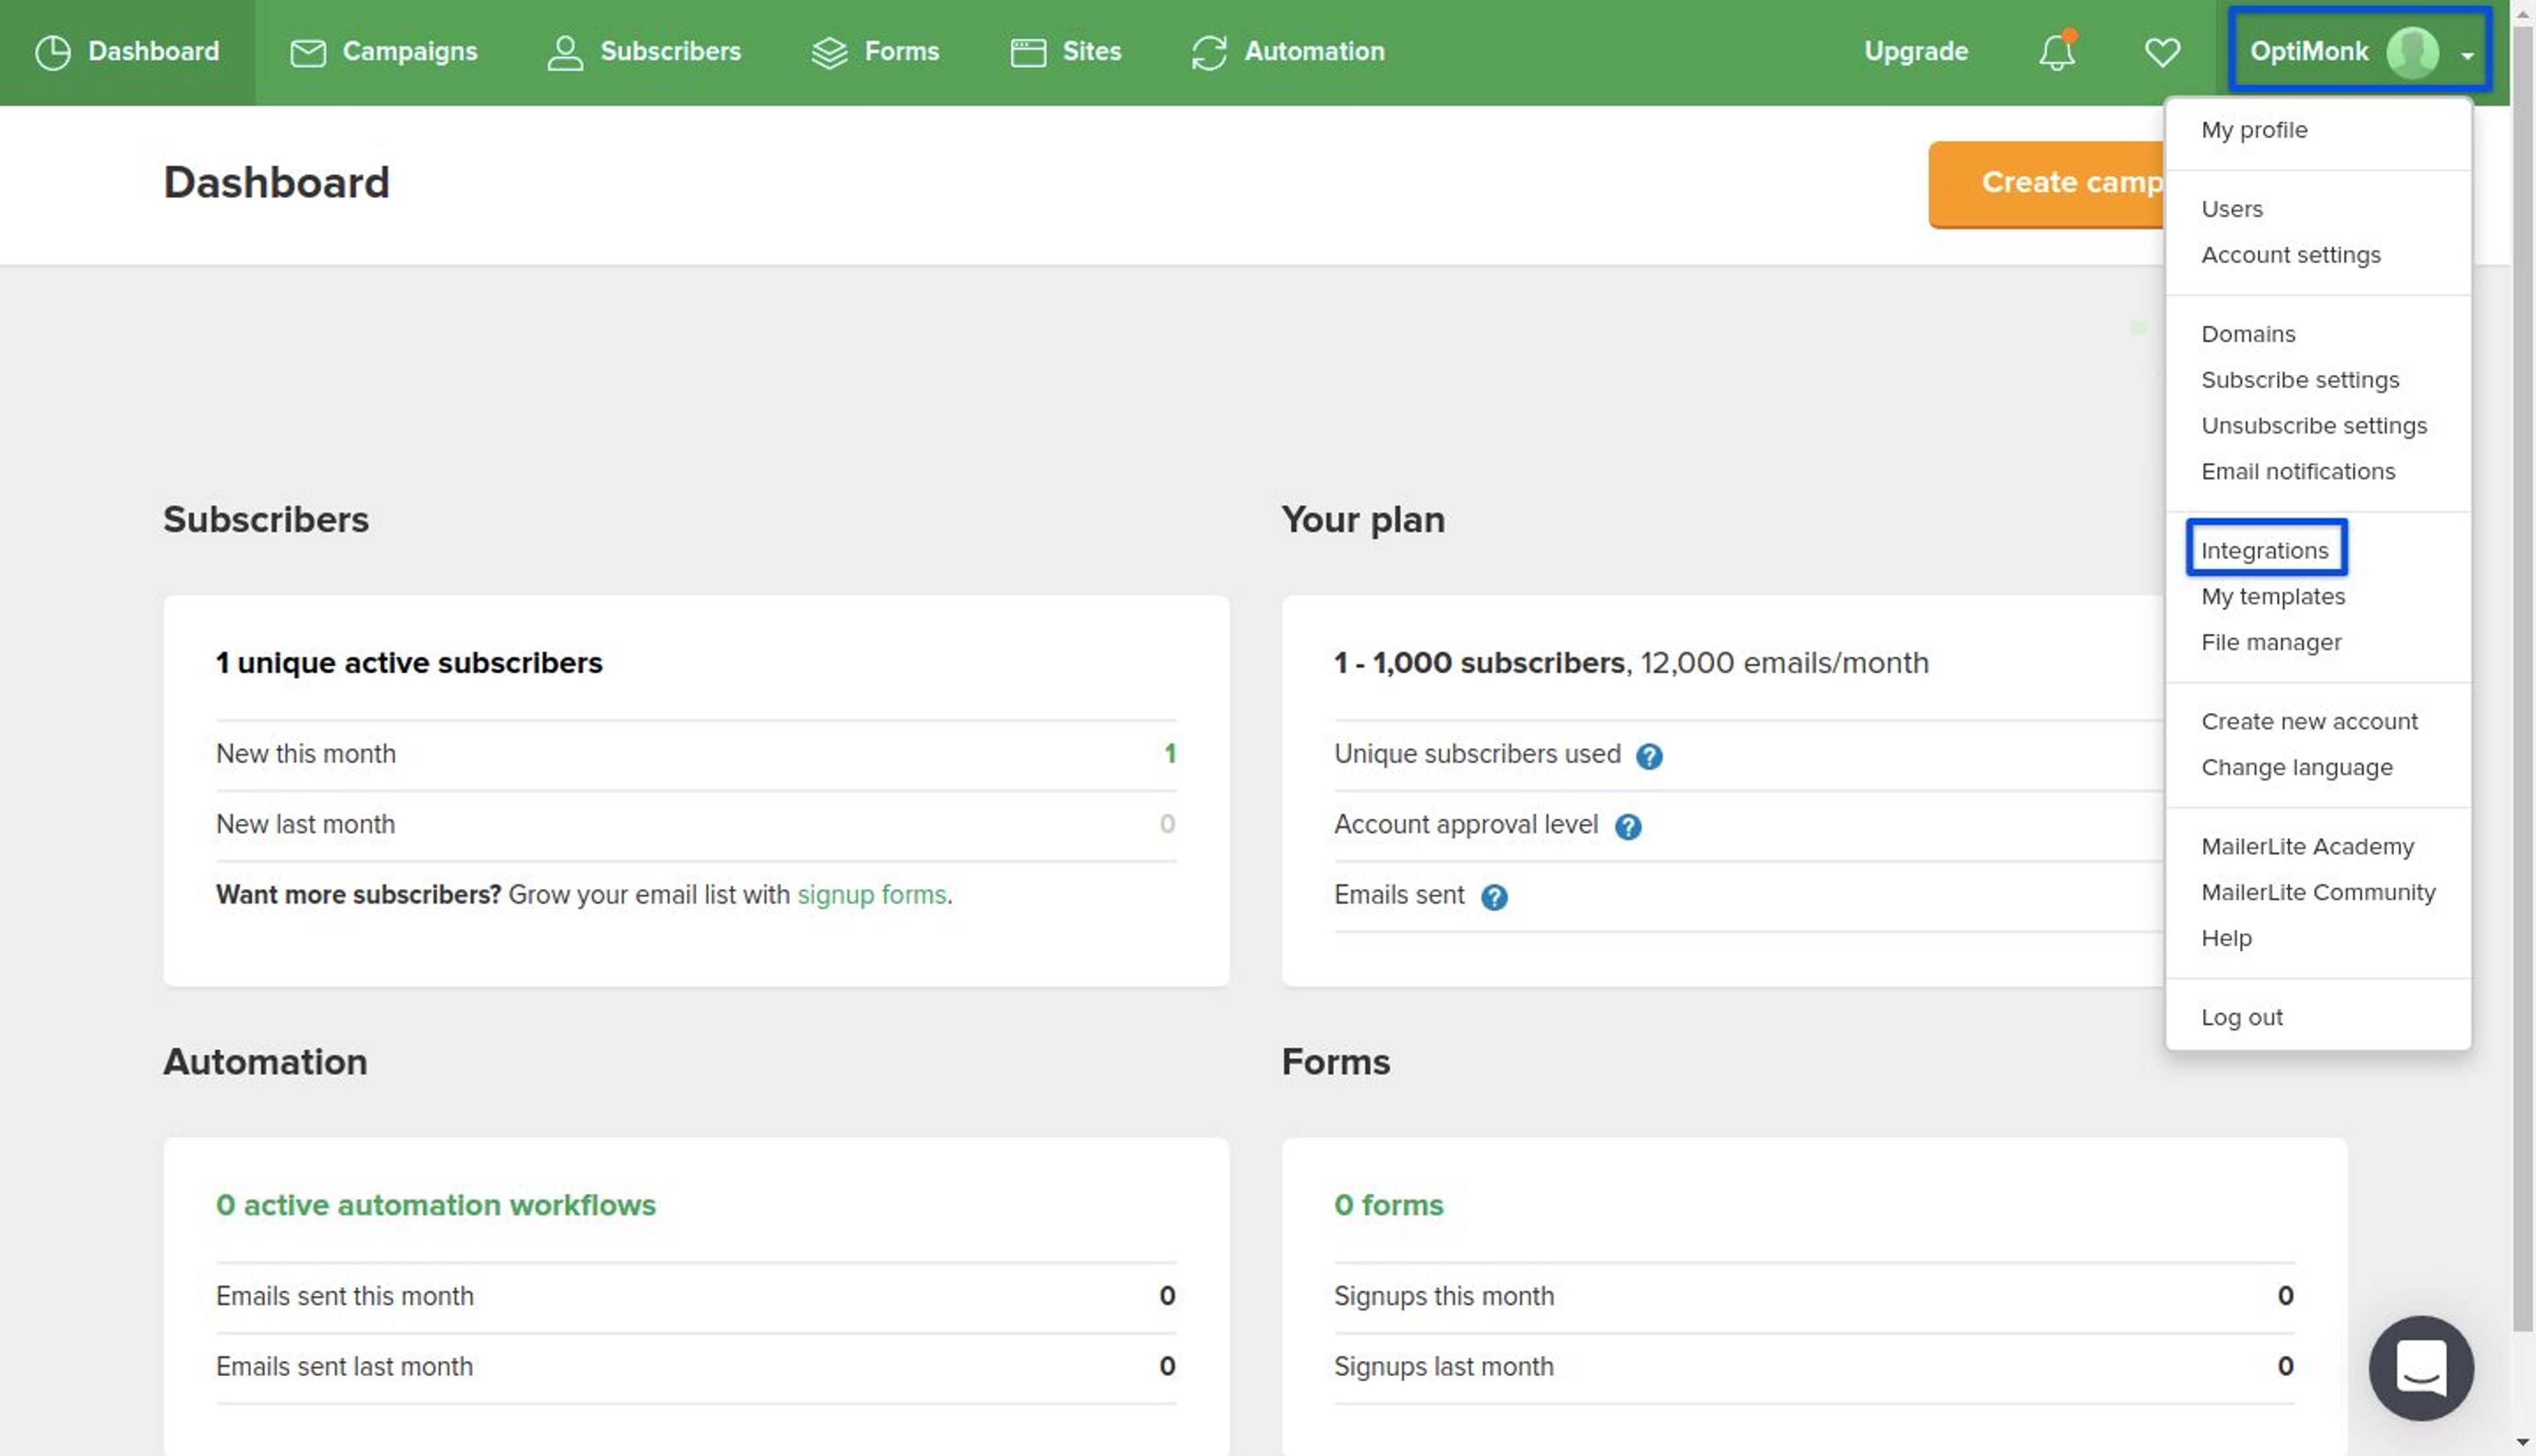
Task: Open My templates
Action: (x=2272, y=597)
